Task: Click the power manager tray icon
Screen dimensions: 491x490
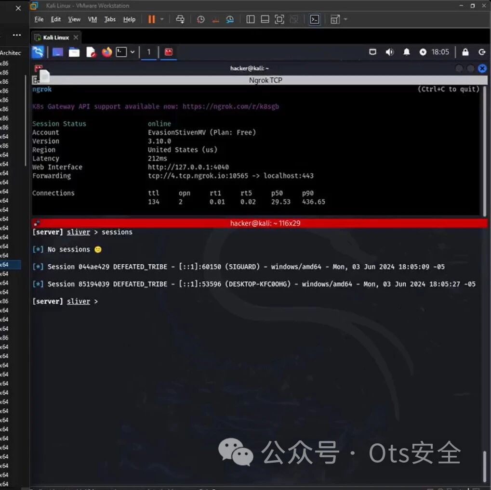Action: coord(423,52)
